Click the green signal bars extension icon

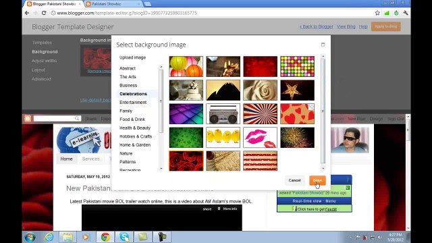387,13
